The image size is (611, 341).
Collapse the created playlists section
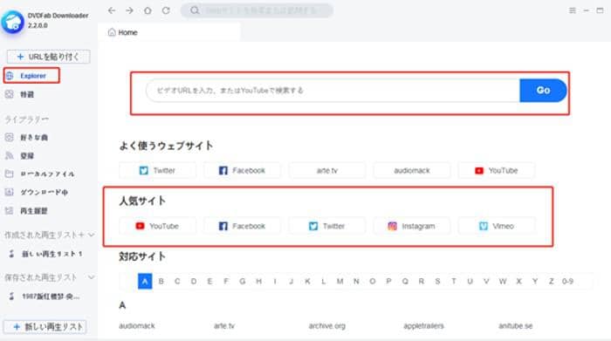[x=91, y=235]
